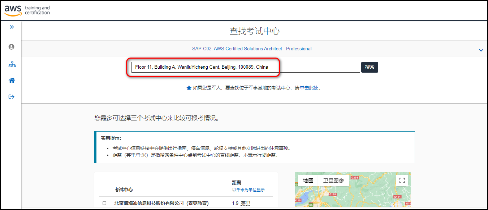Screen dimensions: 488x210
Task: Sign out using the exit arrow icon
Action: (12, 97)
